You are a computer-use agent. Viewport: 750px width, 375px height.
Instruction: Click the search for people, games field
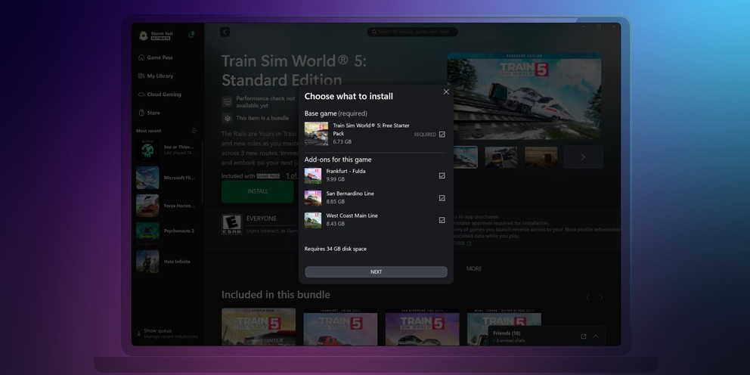[412, 32]
